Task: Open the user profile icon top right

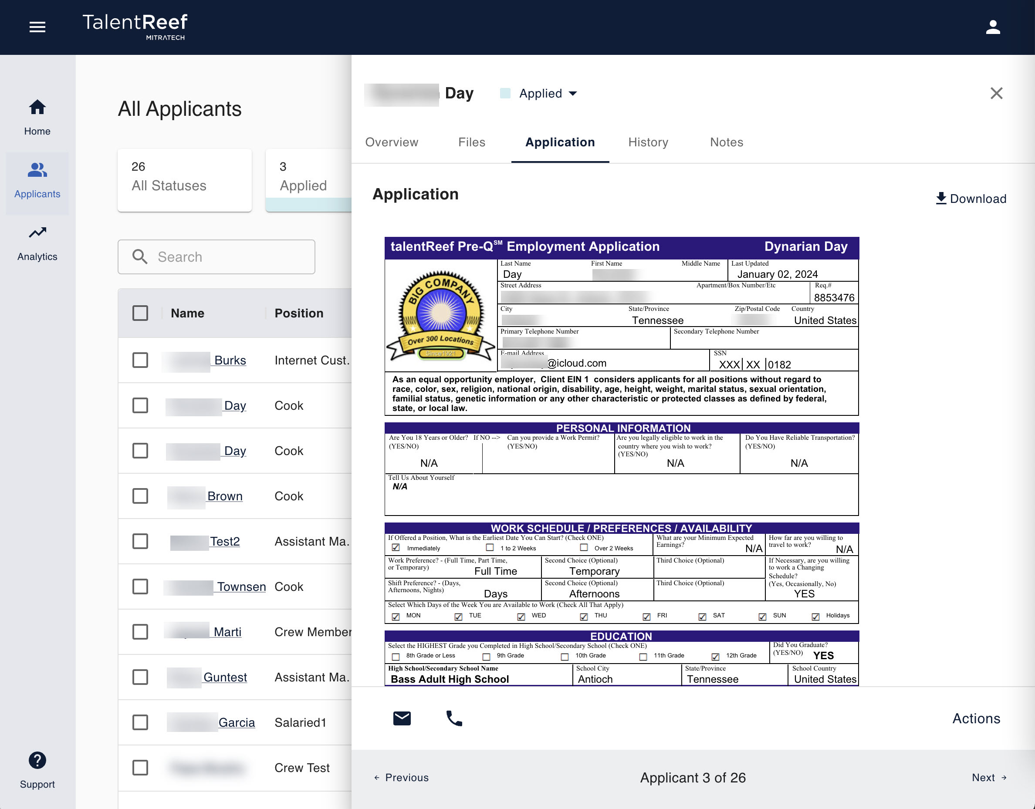Action: (993, 27)
